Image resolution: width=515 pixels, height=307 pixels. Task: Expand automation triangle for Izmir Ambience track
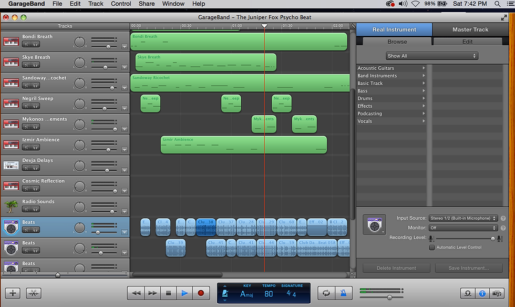coord(125,149)
